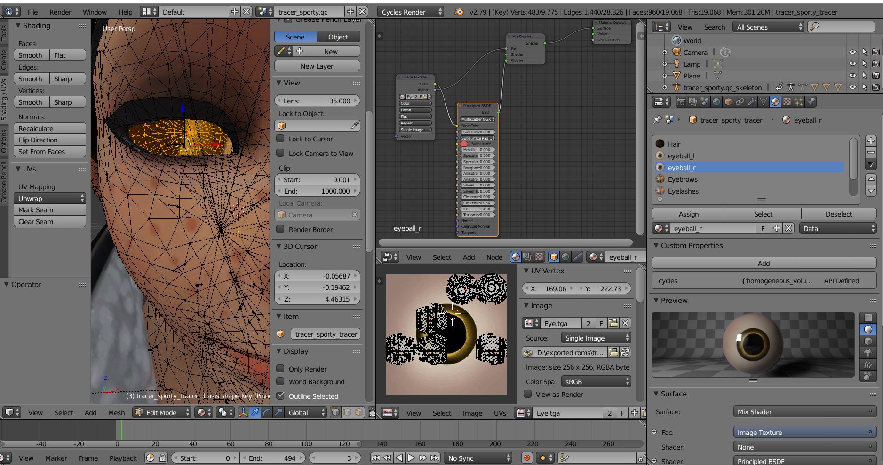Screen dimensions: 883x465
Task: Unlink the Eye.tga image with X
Action: (x=625, y=323)
